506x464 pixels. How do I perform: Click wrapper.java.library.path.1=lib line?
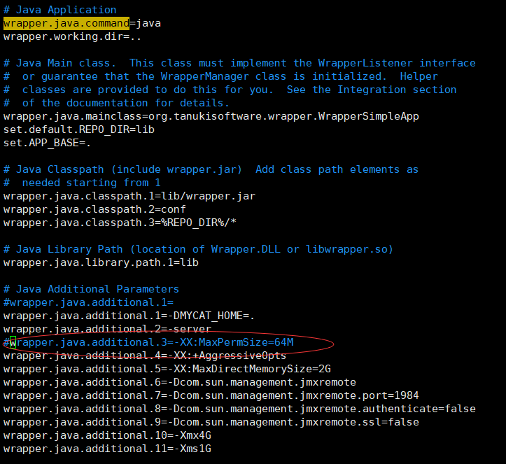point(101,262)
